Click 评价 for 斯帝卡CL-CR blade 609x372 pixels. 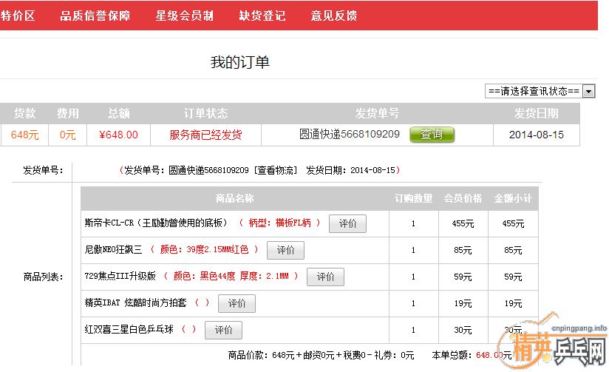(347, 223)
